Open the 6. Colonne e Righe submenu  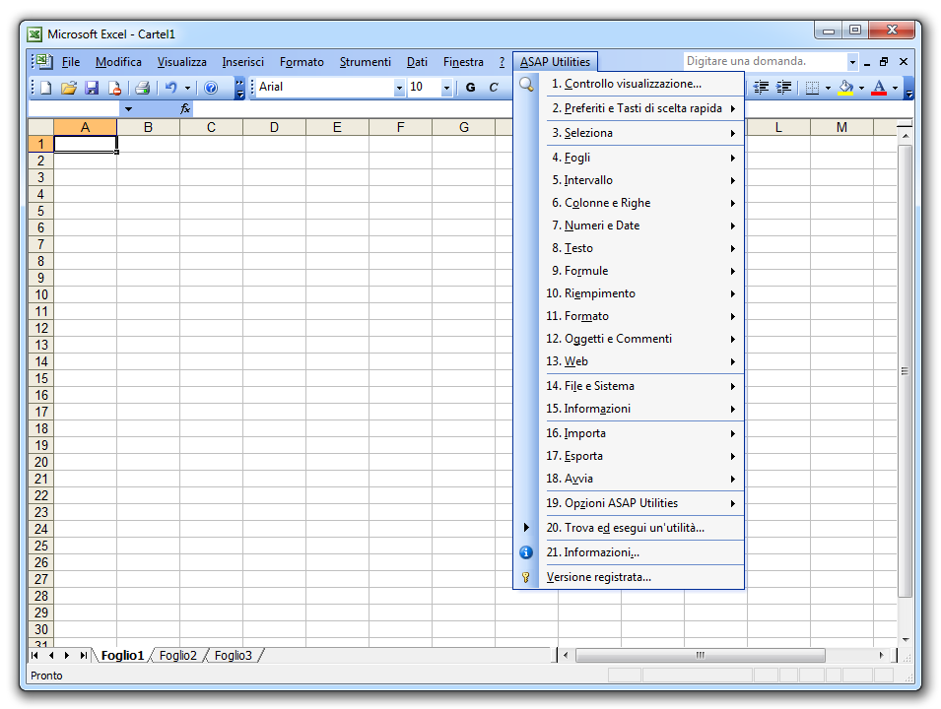click(629, 203)
